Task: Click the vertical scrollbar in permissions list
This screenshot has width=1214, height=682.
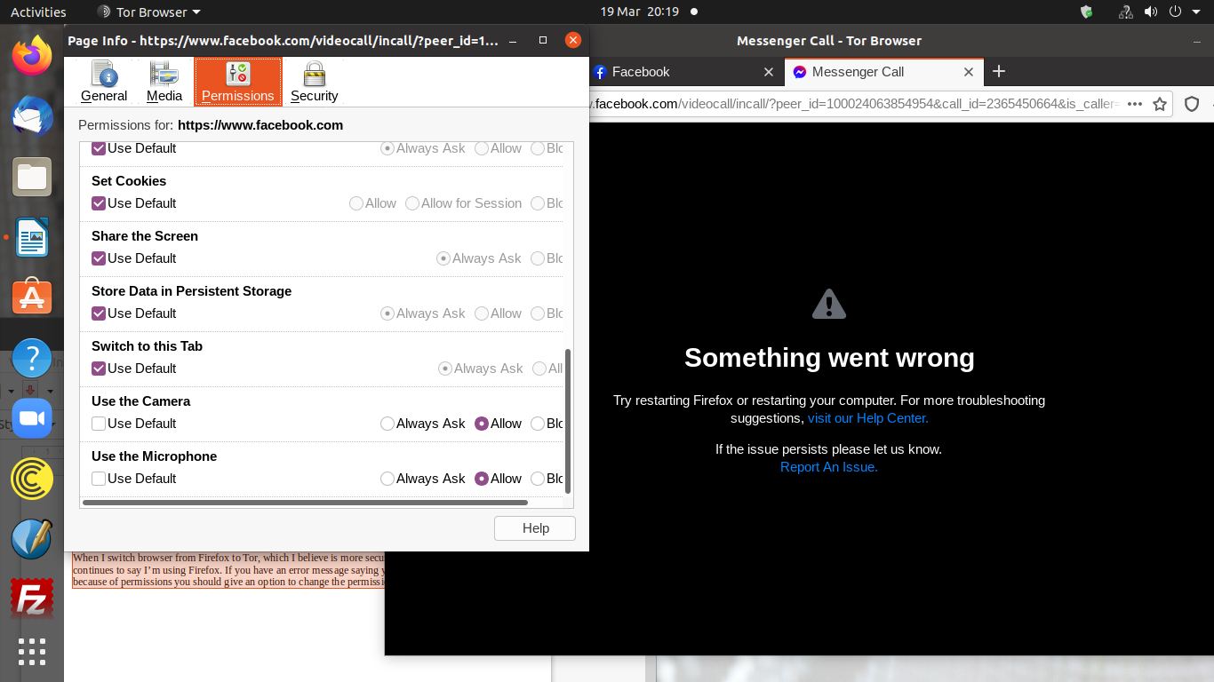Action: tap(568, 421)
